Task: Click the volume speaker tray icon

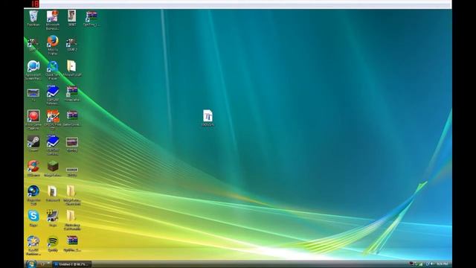Action: [431, 264]
